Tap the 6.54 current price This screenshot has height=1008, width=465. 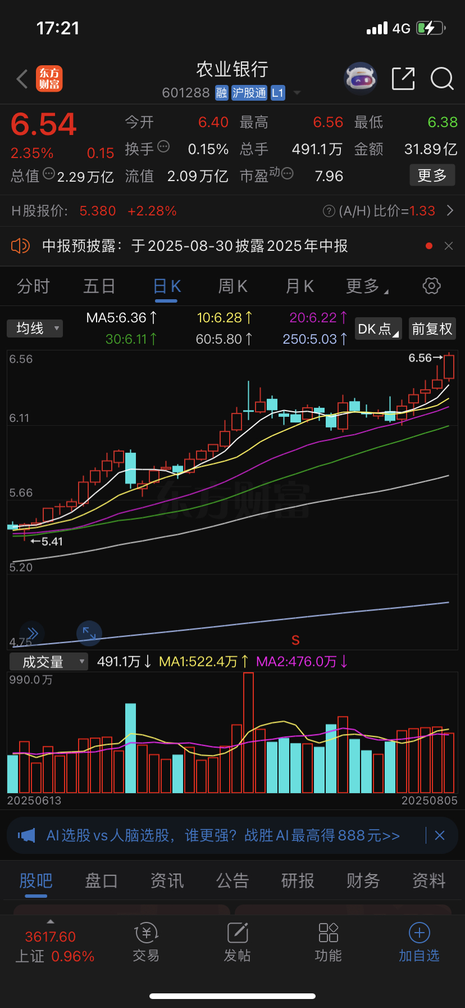pos(43,124)
